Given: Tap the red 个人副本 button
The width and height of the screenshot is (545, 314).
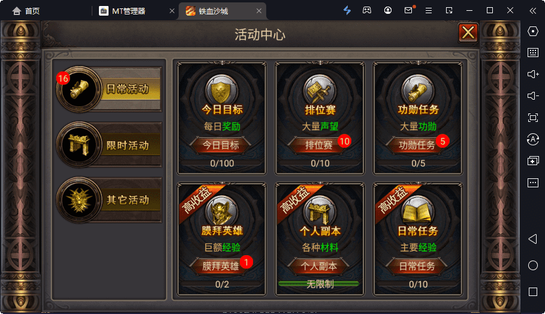Looking at the screenshot, I should point(319,266).
